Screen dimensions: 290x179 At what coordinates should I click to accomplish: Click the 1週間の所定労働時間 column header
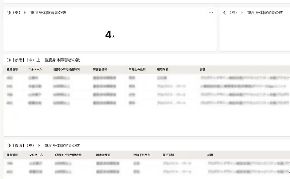pyautogui.click(x=66, y=69)
